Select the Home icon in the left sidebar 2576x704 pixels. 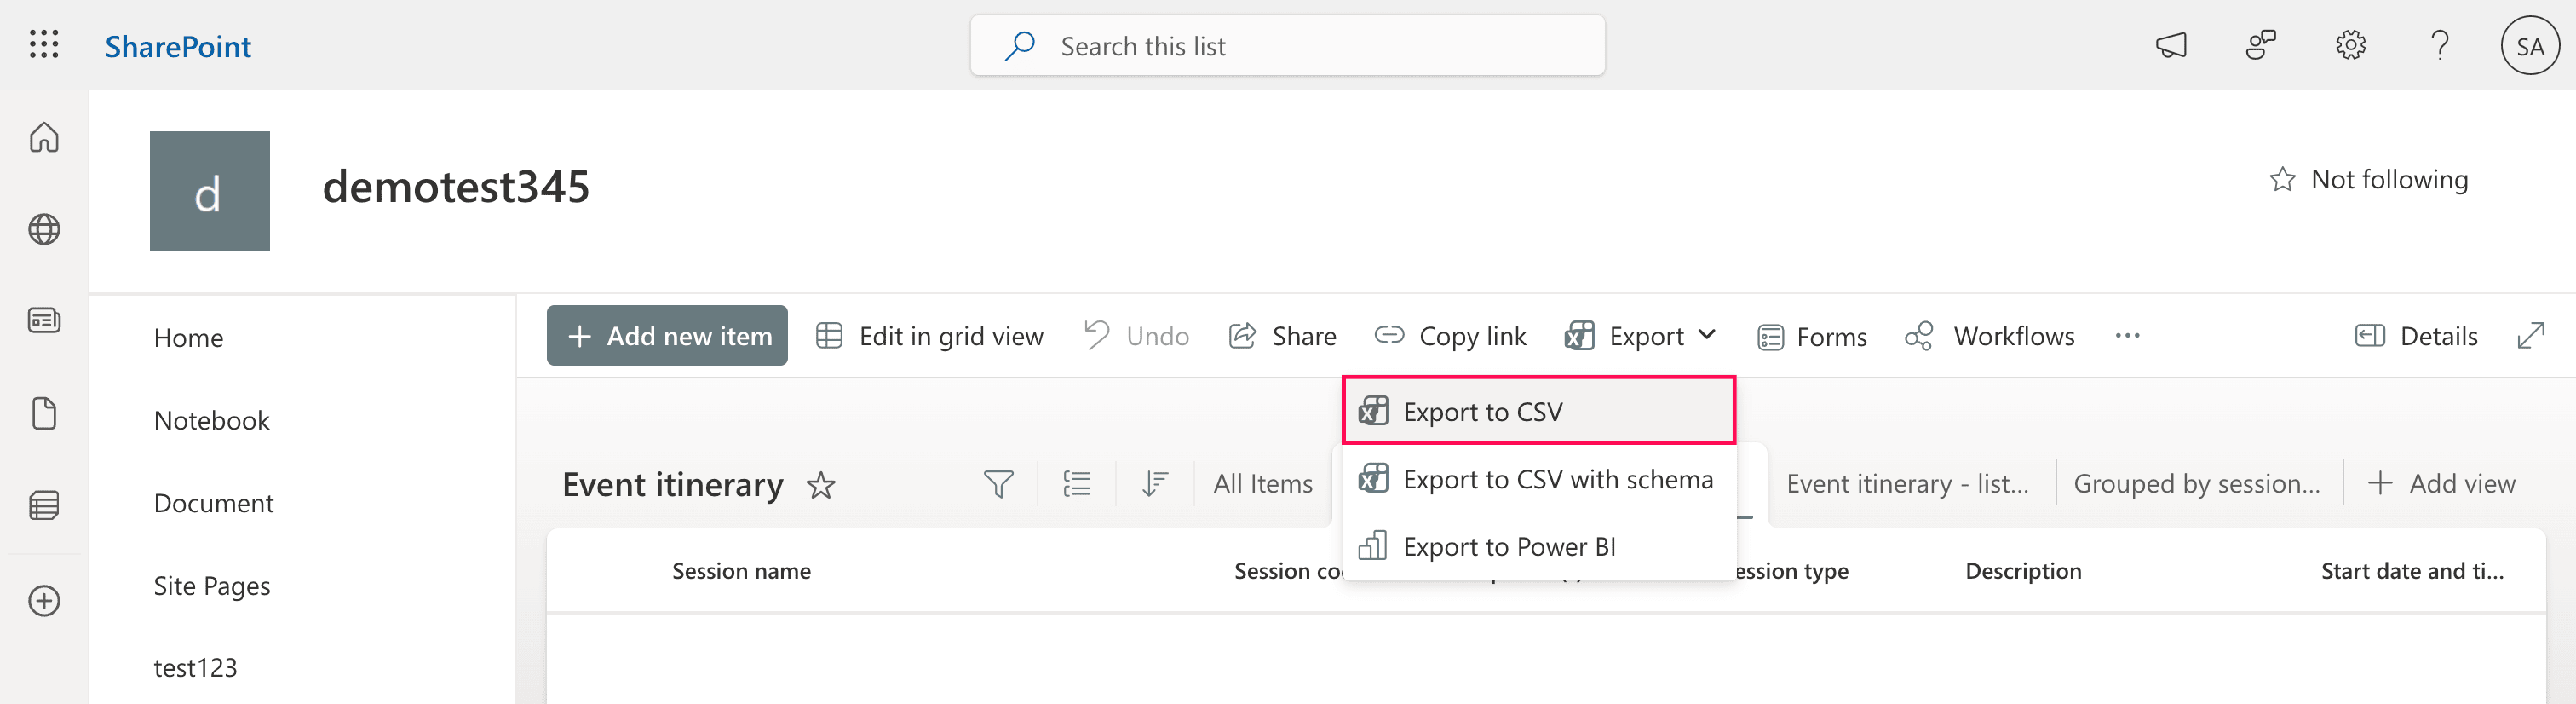click(x=44, y=138)
